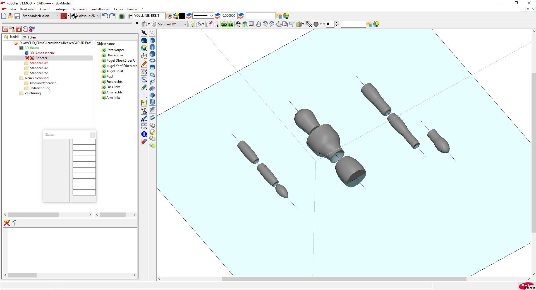Open the Absolut 2D coordinate dropdown
This screenshot has height=290, width=536.
[98, 16]
